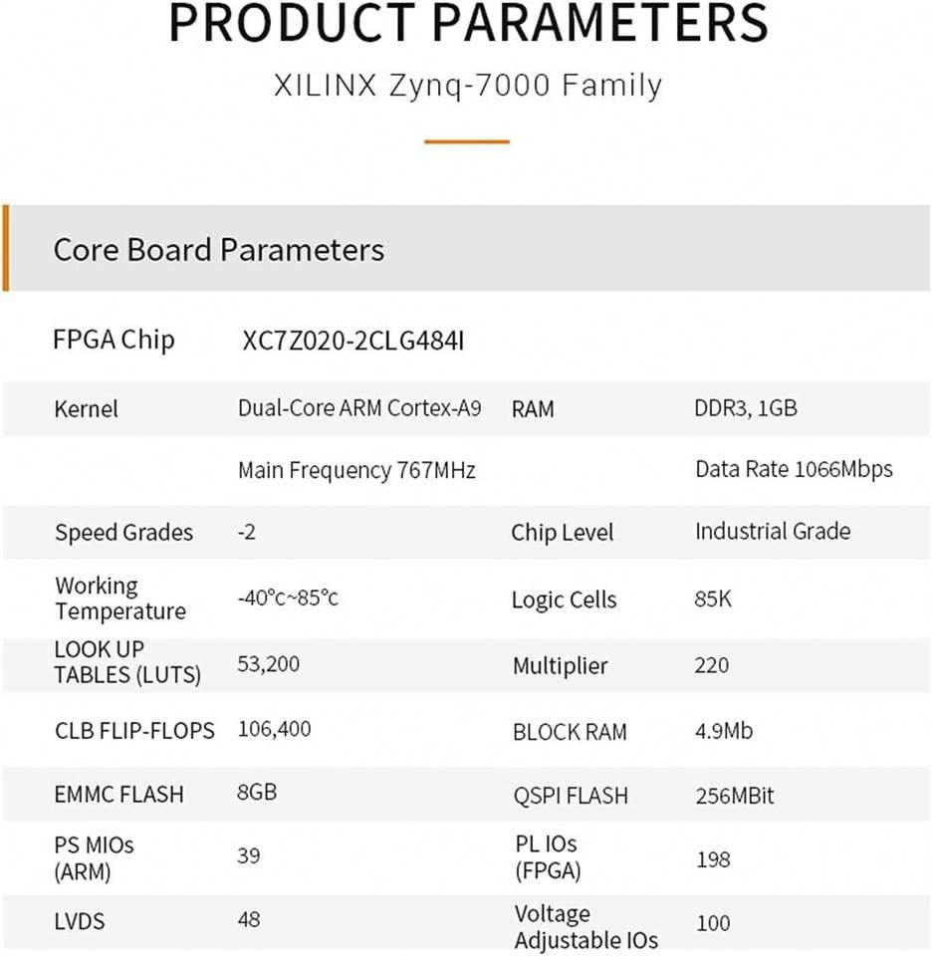
Task: Select the -40°c~85°c temperature value
Action: pos(288,597)
